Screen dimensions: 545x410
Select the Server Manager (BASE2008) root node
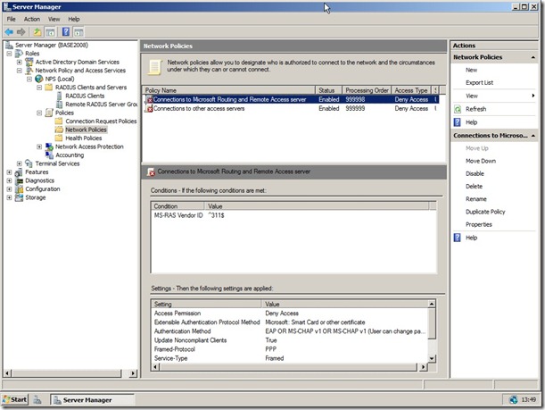(52, 45)
